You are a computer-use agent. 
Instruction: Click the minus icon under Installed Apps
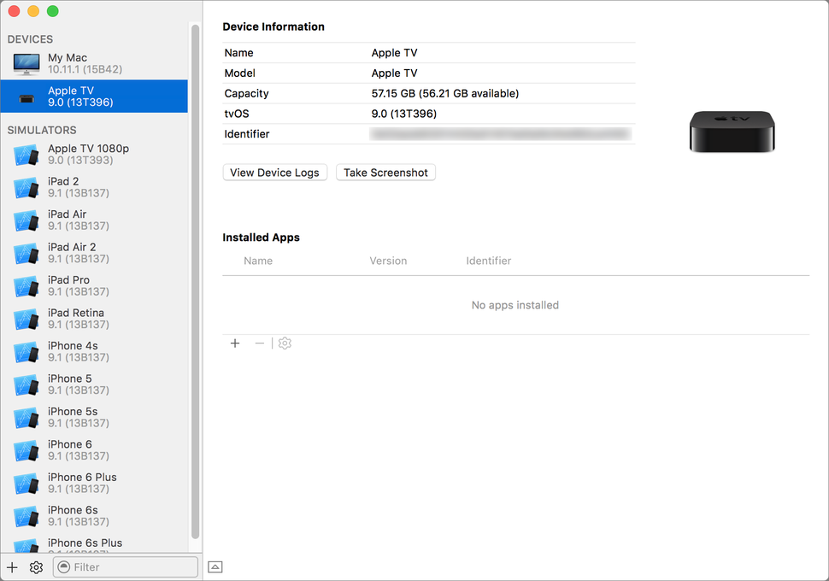coord(260,343)
